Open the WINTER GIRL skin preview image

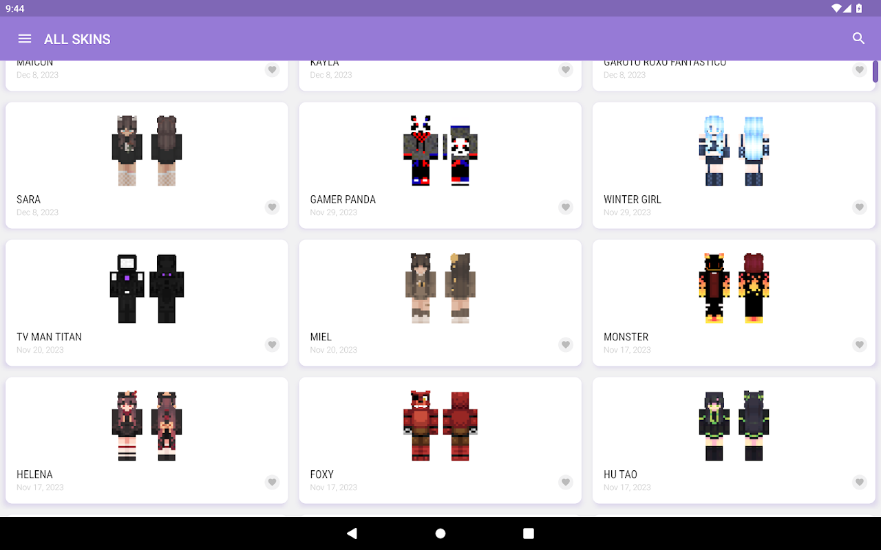(x=734, y=151)
